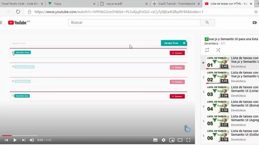Open playlist video thumbnail 02
This screenshot has width=259, height=145.
coord(218,77)
